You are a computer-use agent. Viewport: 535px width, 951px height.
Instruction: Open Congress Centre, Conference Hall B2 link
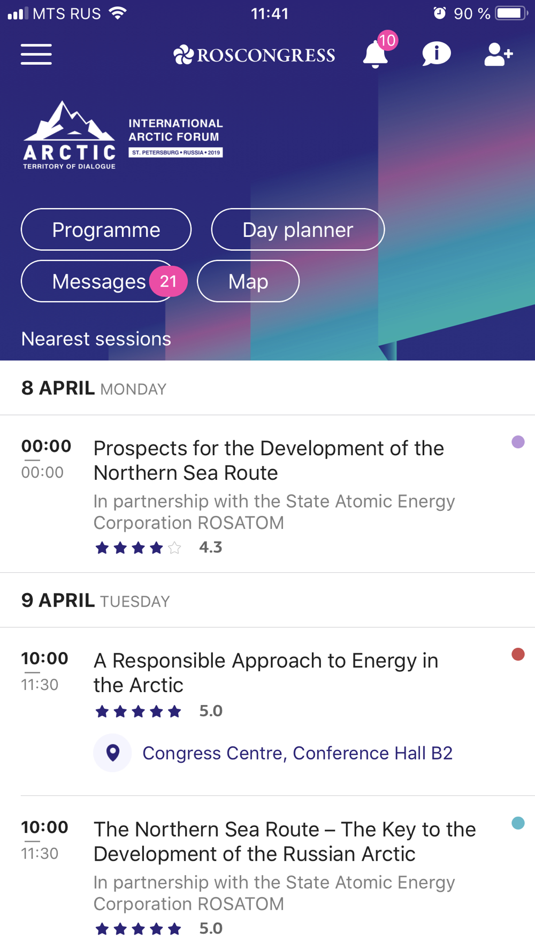297,753
